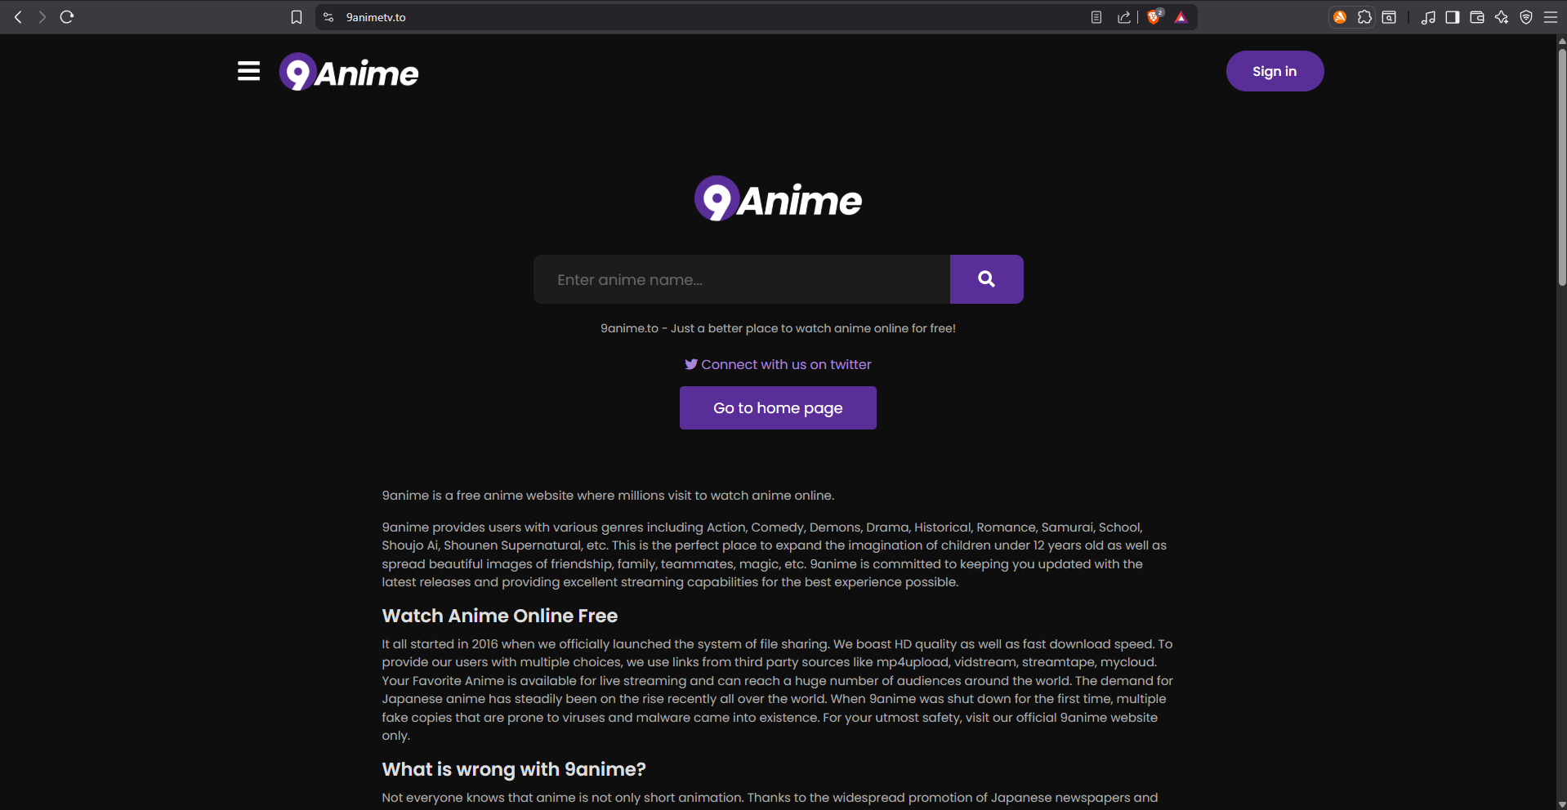
Task: Open Connect with us on twitter link
Action: pos(778,364)
